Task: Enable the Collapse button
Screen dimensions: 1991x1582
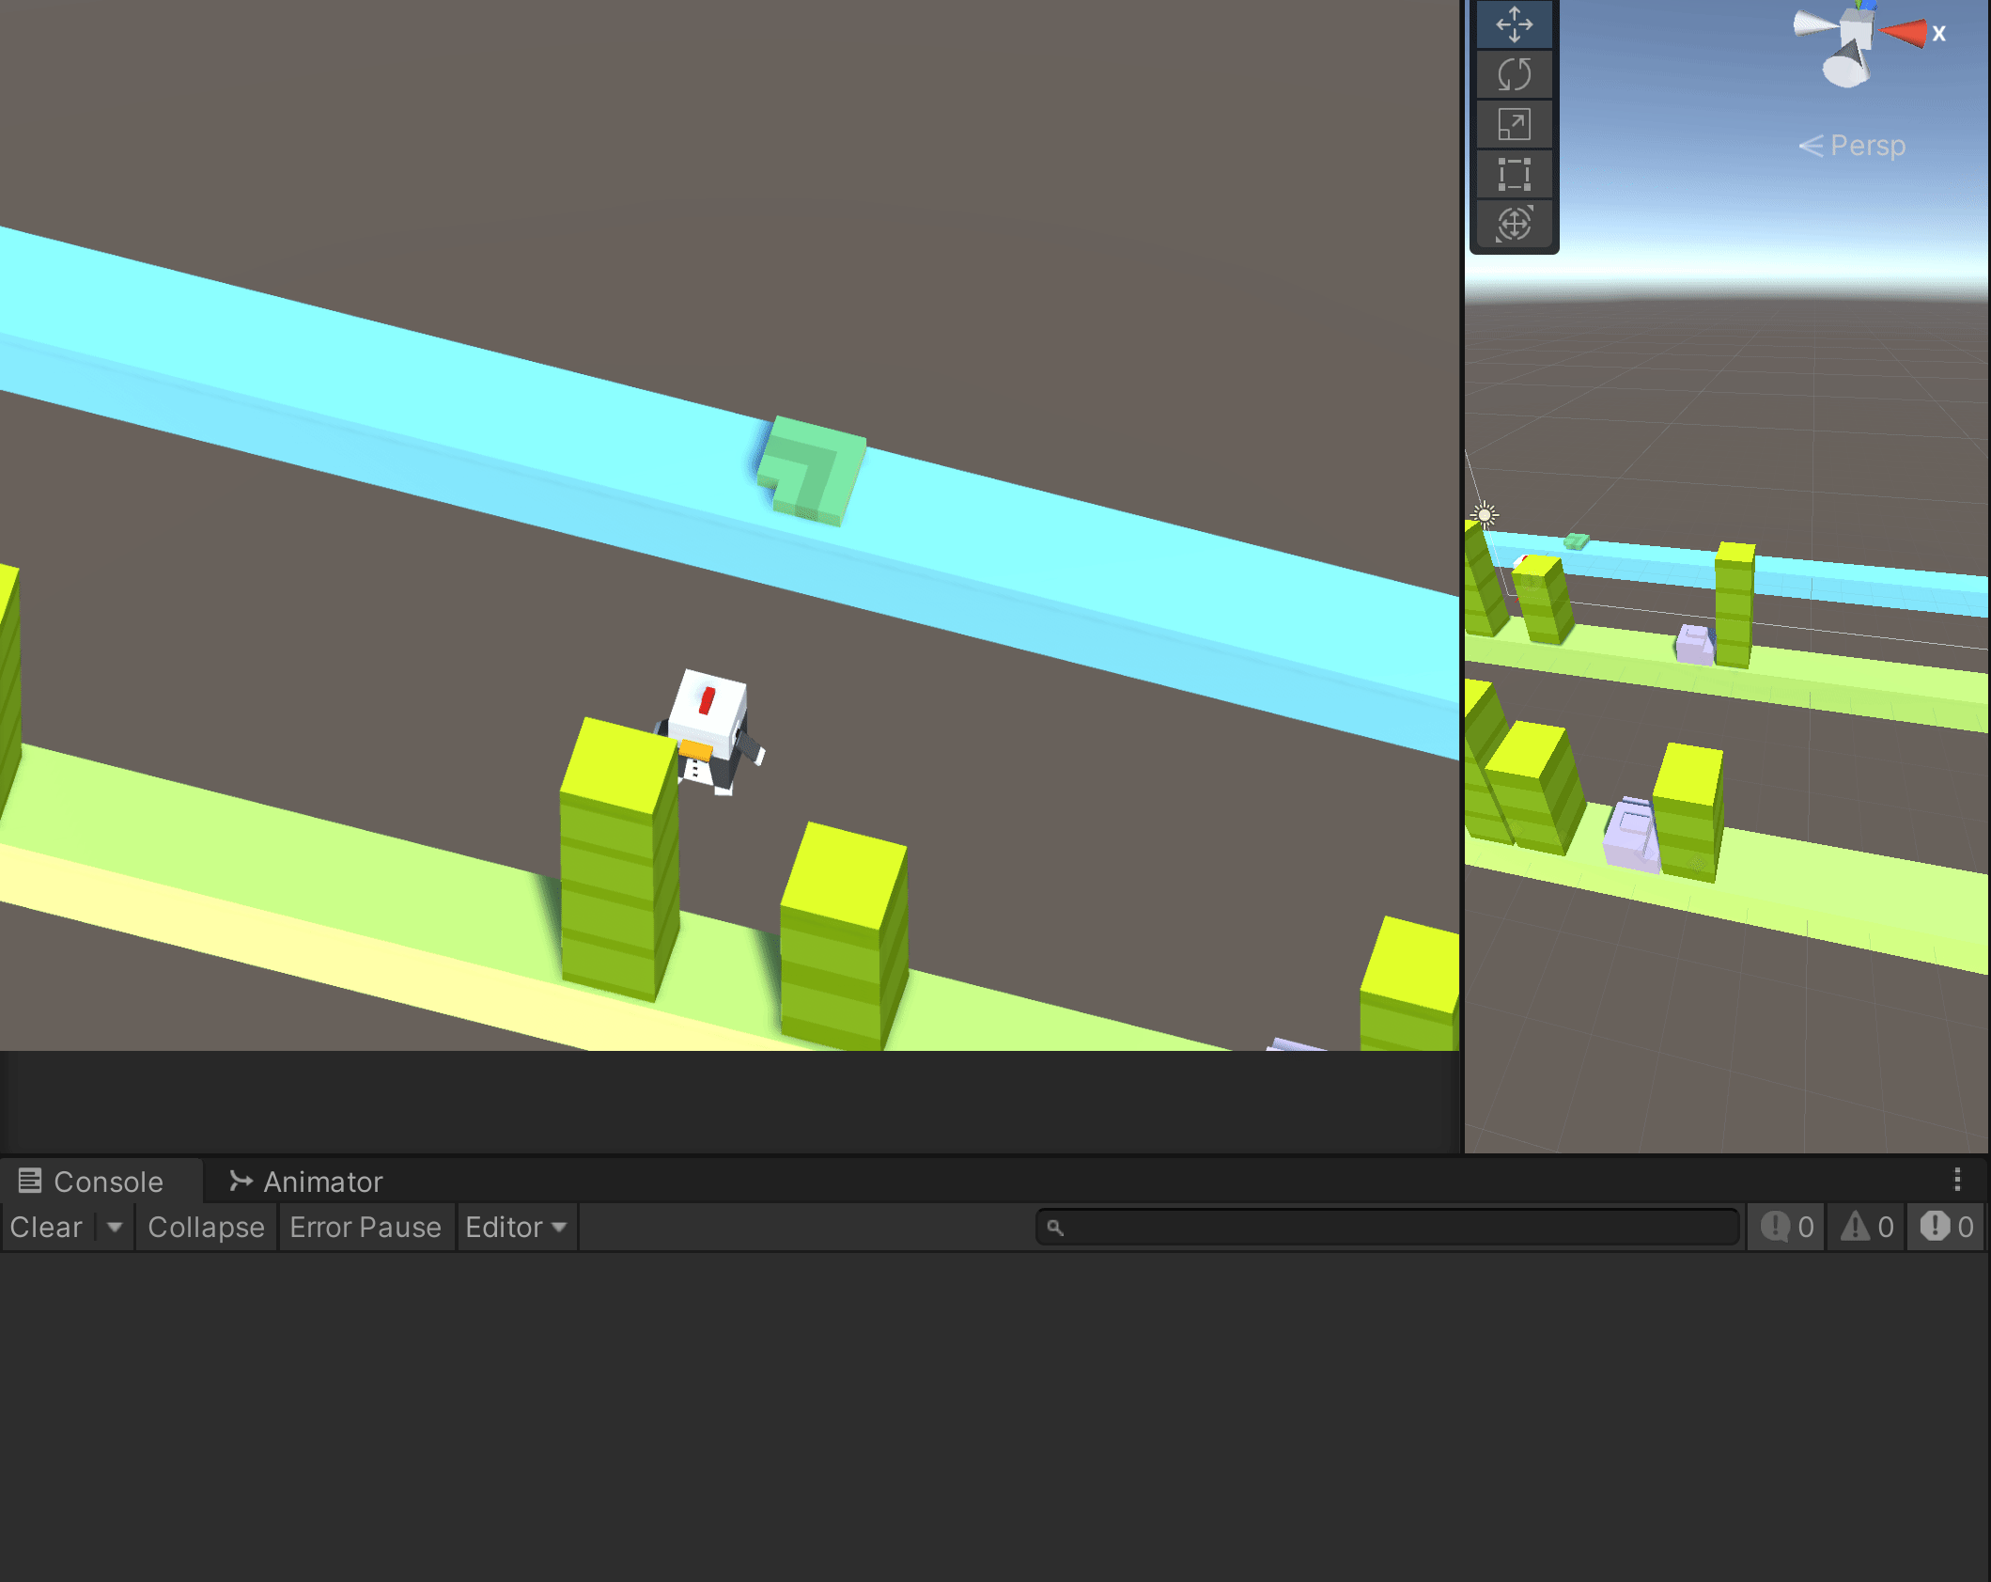Action: [x=206, y=1227]
